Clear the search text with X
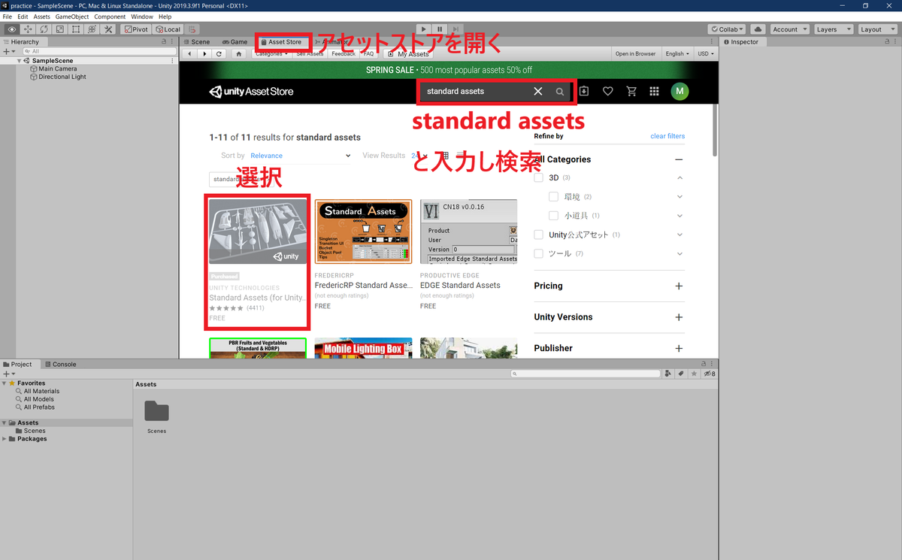The height and width of the screenshot is (560, 902). click(x=537, y=91)
